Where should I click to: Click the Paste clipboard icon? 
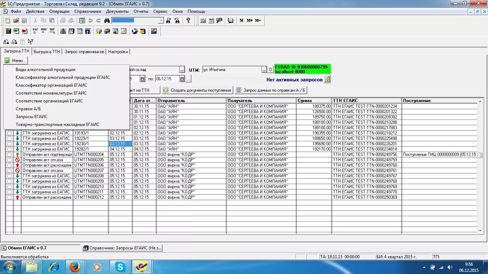51,21
